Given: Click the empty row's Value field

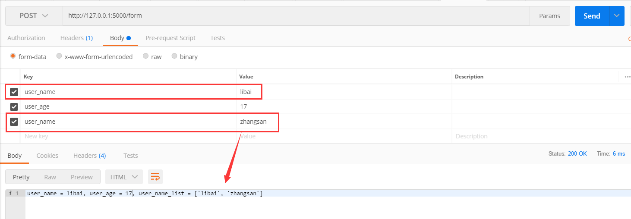Looking at the screenshot, I should pos(344,136).
